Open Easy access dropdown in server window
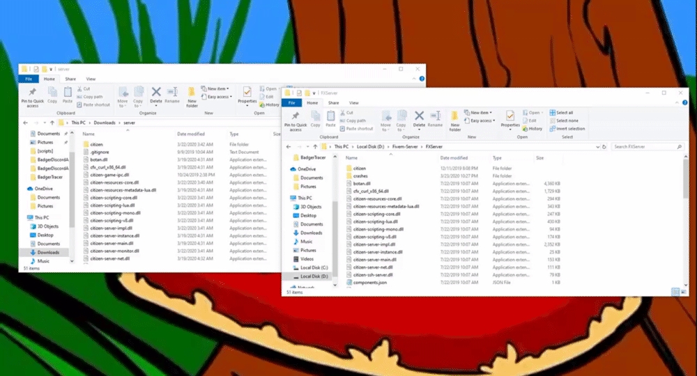Image resolution: width=697 pixels, height=376 pixels. [x=218, y=97]
